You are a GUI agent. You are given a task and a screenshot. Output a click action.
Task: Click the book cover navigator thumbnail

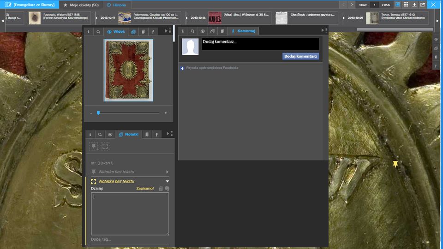tap(128, 70)
